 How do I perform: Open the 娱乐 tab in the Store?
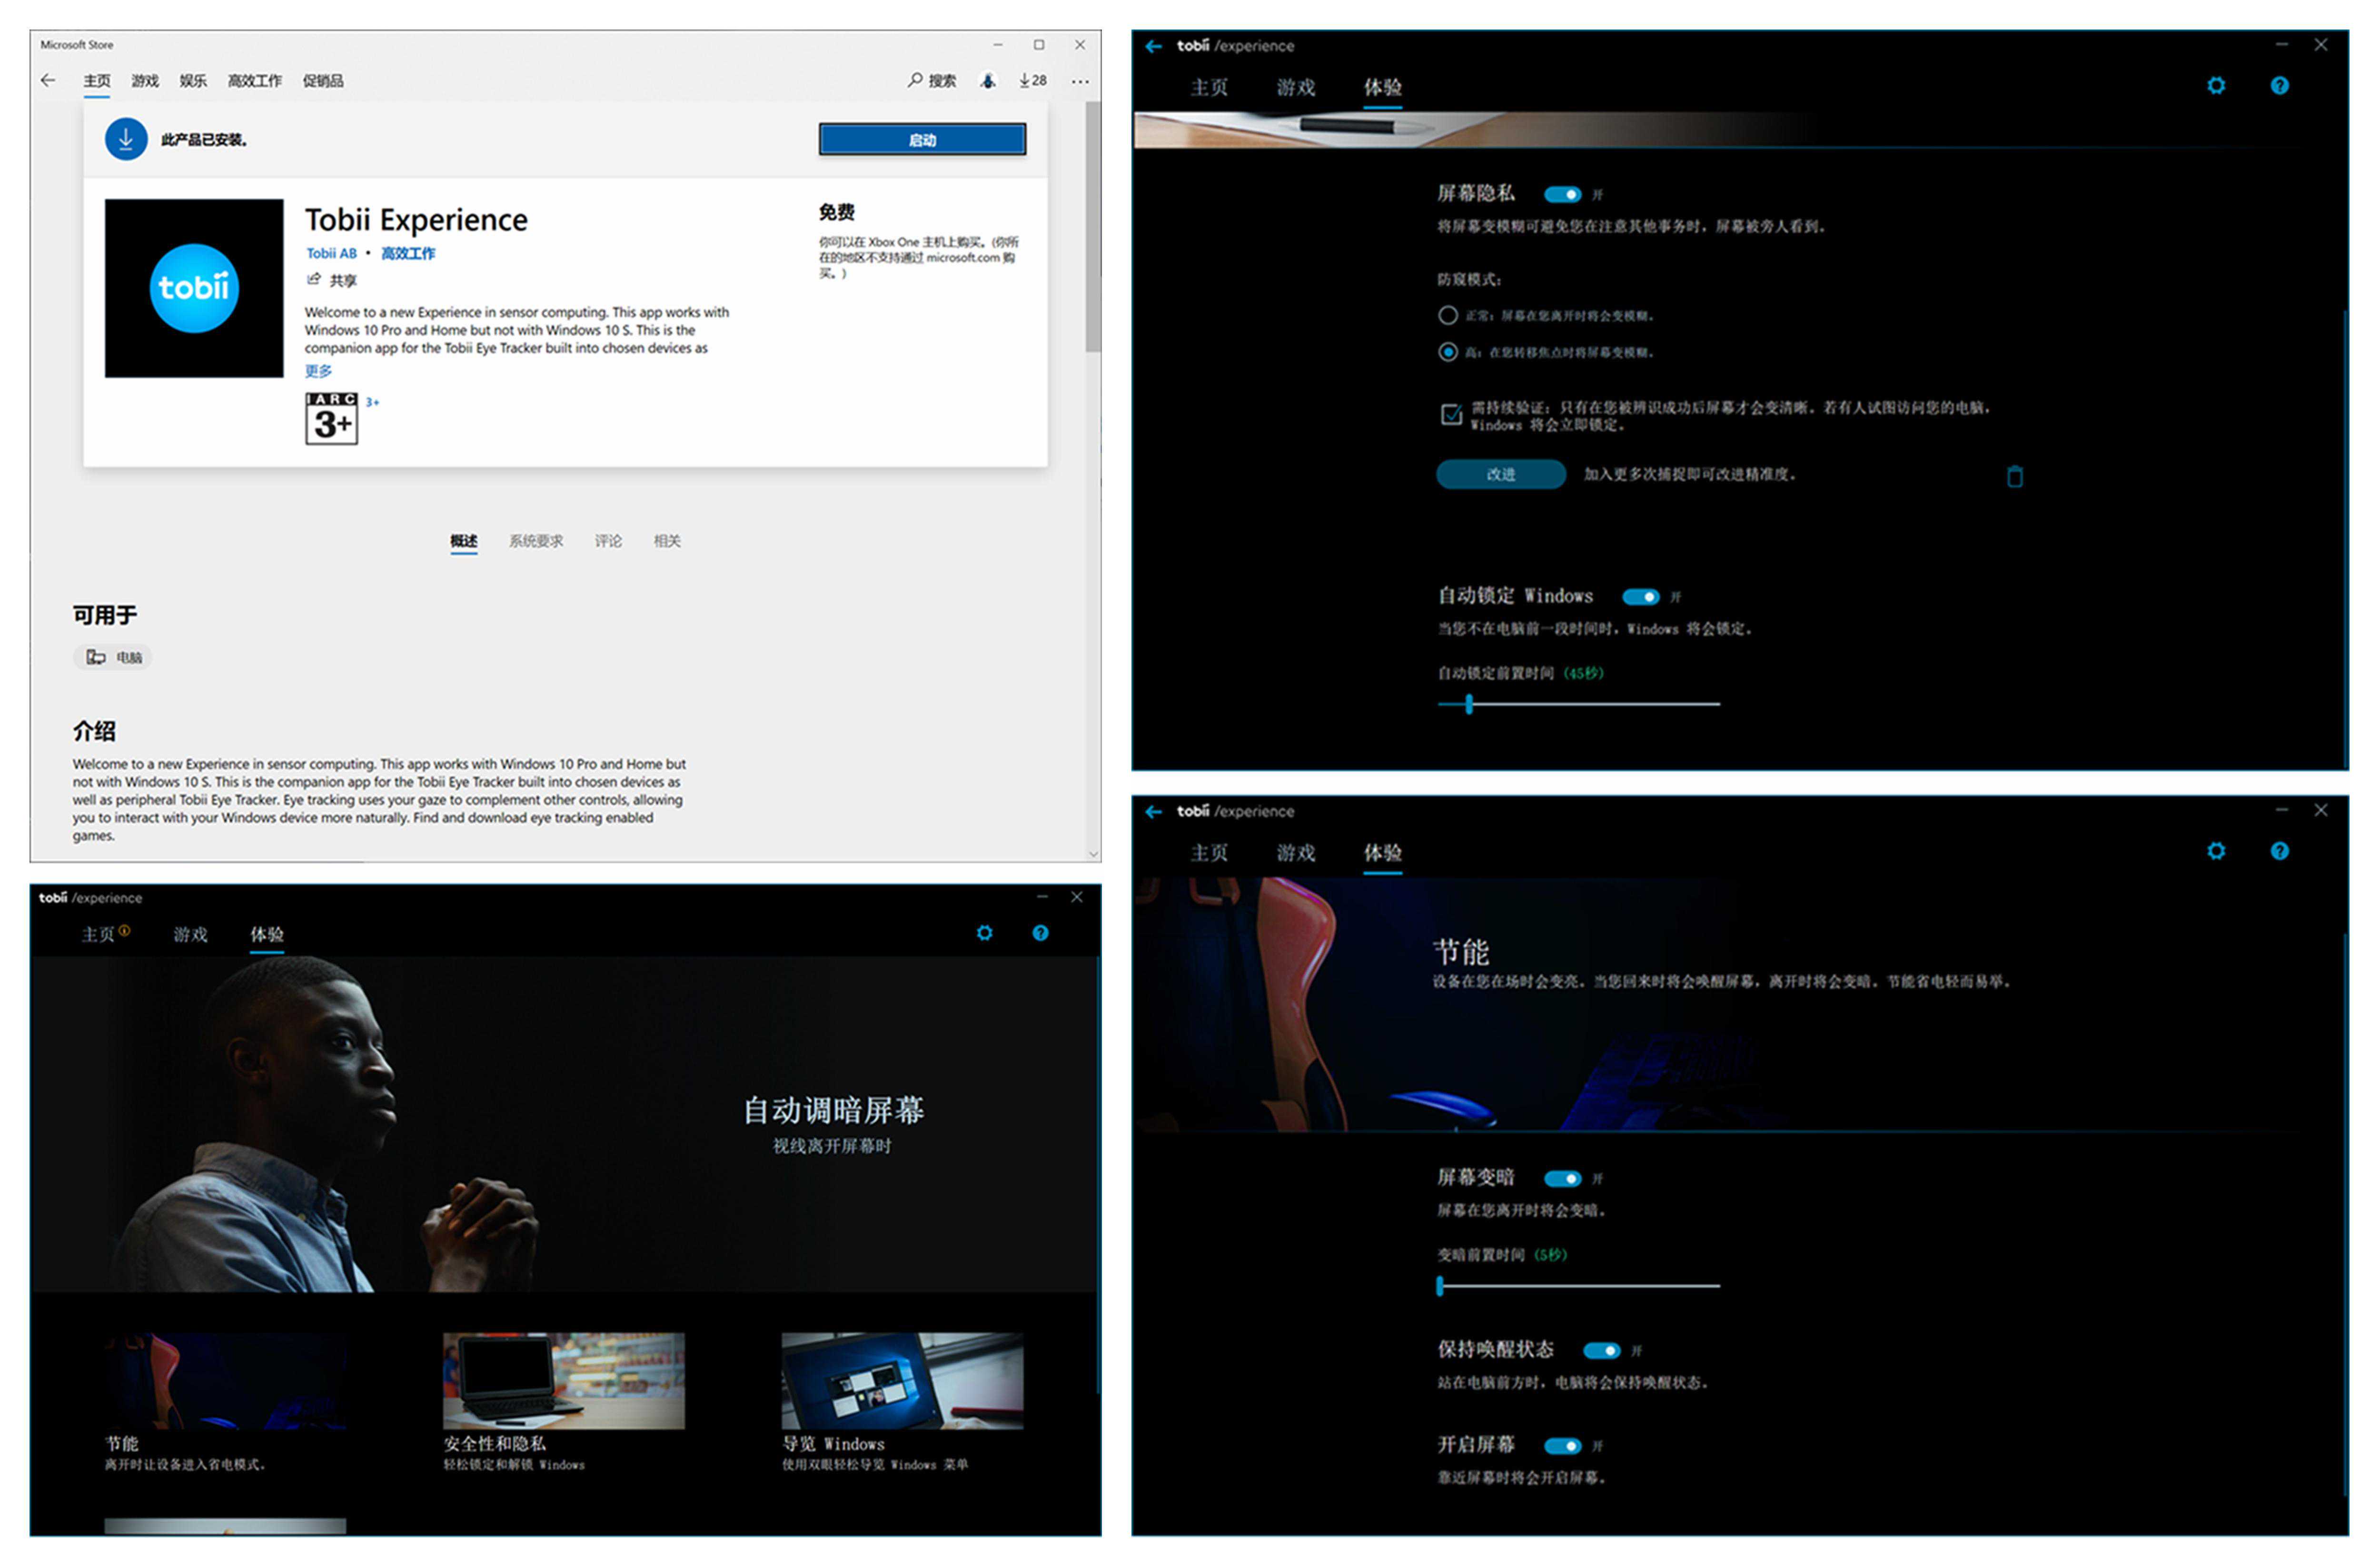pos(193,81)
